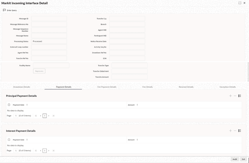
Task: Open single record view for Principal Payment Details
Action: [x=240, y=96]
